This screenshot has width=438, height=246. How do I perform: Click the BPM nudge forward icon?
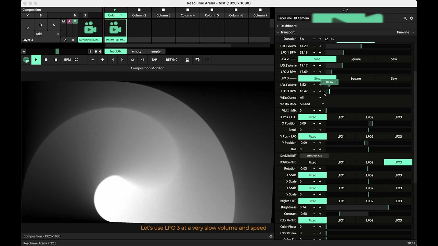point(122,60)
